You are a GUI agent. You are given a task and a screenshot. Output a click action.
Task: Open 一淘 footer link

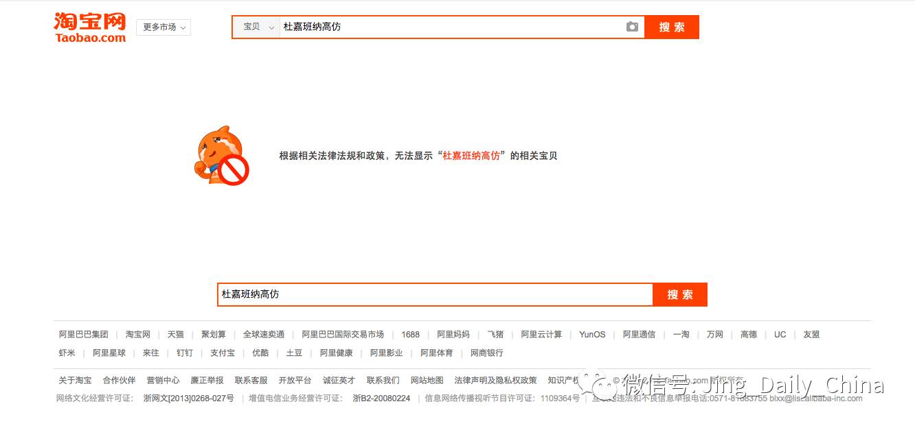click(681, 335)
